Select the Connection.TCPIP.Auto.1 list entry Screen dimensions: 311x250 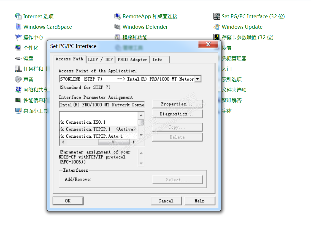click(99, 136)
